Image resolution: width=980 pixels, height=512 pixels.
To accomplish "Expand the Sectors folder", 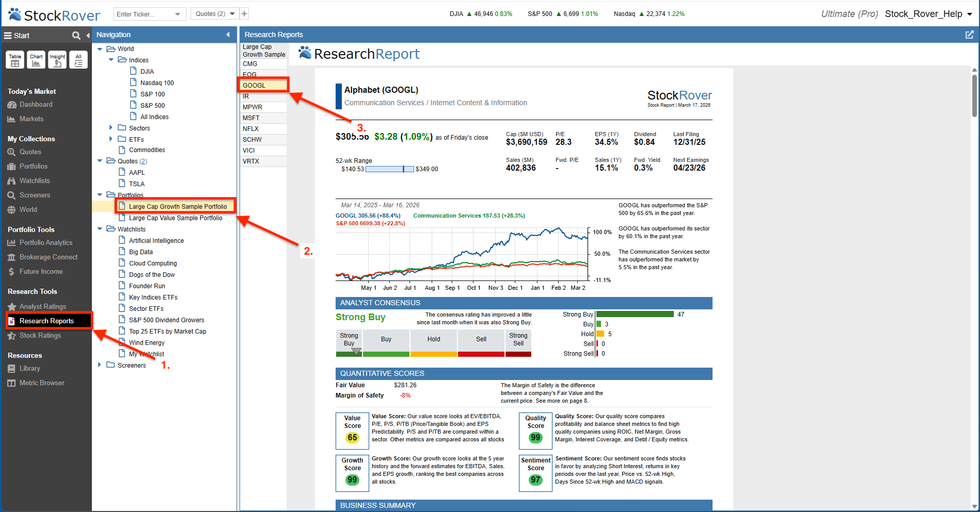I will pyautogui.click(x=110, y=127).
